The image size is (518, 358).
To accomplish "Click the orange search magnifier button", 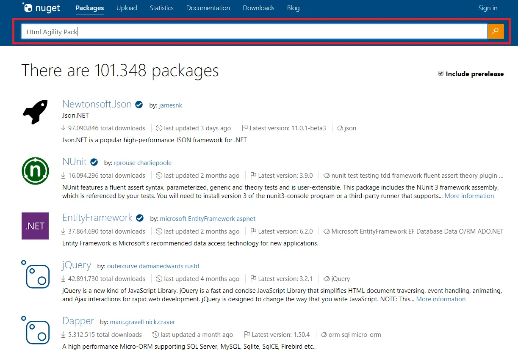I will coord(496,31).
